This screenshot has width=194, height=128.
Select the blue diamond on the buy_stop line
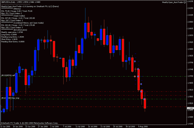[144, 99]
